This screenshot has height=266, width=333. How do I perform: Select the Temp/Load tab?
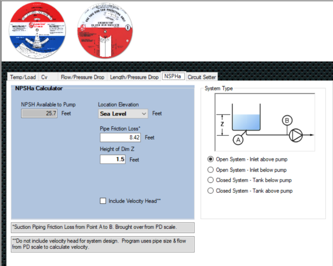click(22, 77)
